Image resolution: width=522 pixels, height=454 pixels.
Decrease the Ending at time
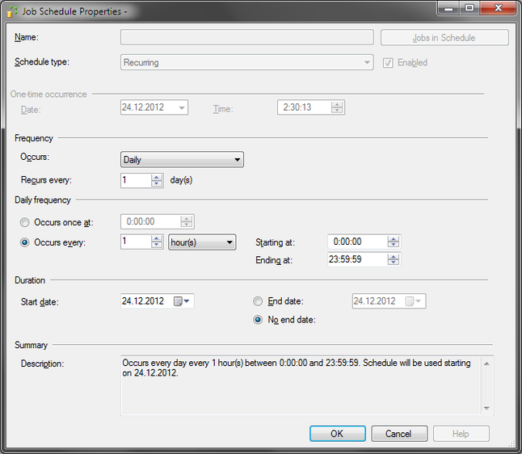tap(394, 263)
